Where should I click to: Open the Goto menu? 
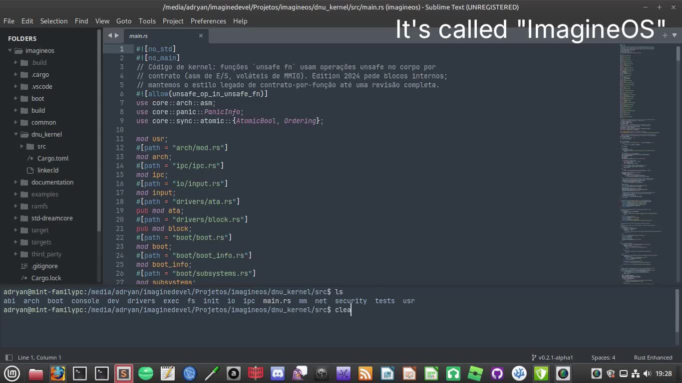pos(124,21)
